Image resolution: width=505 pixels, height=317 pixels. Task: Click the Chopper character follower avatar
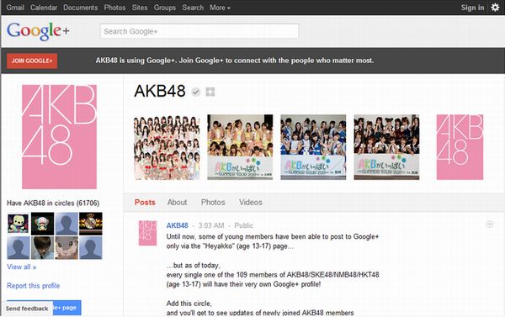point(43,224)
